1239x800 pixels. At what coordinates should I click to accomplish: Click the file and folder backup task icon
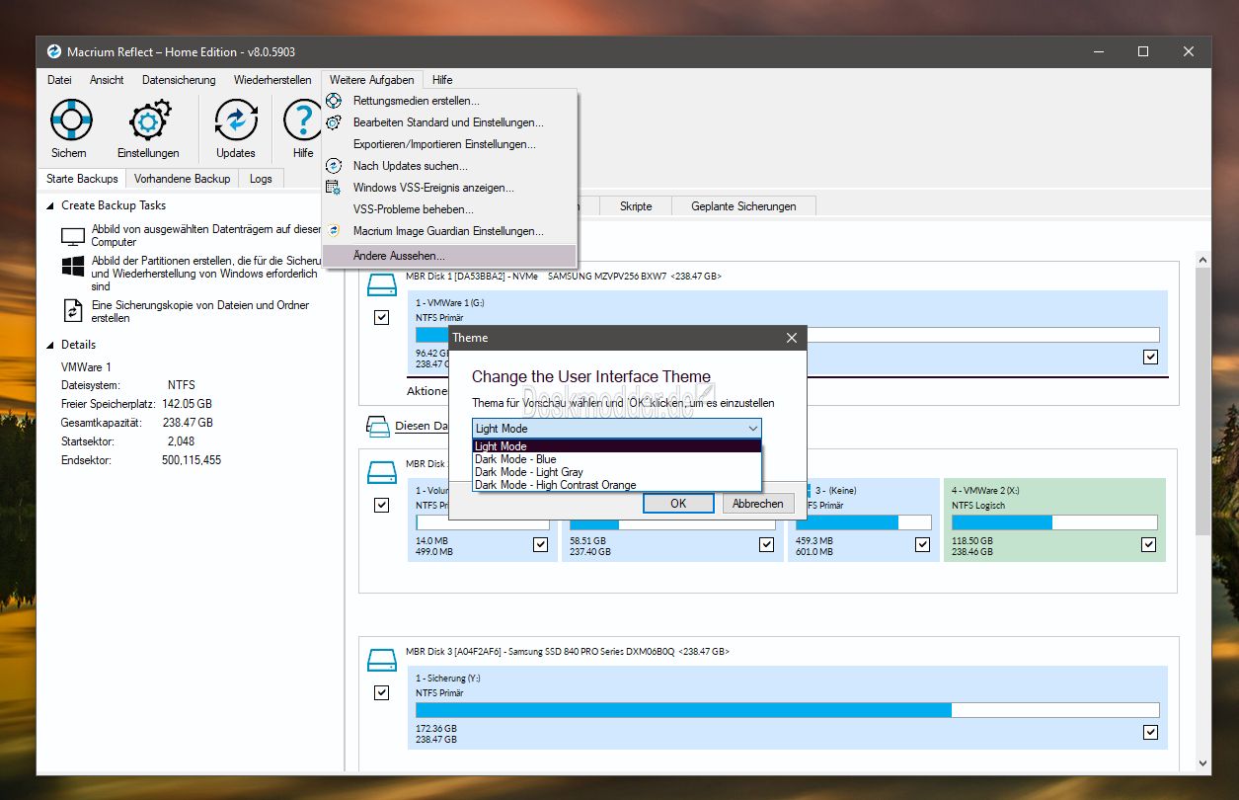click(x=73, y=310)
